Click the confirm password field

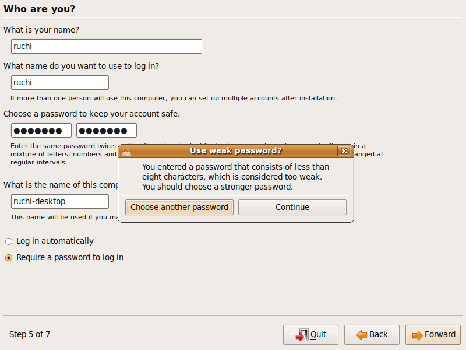click(107, 131)
